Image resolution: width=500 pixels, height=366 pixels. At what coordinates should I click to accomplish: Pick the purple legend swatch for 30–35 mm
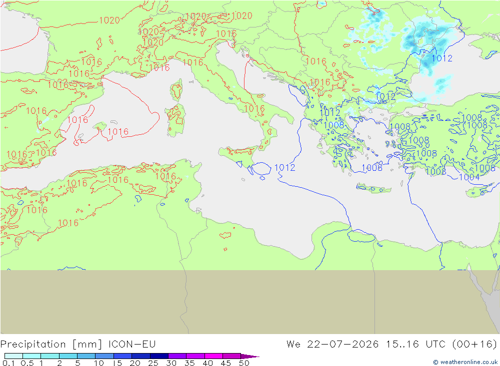[x=177, y=356]
